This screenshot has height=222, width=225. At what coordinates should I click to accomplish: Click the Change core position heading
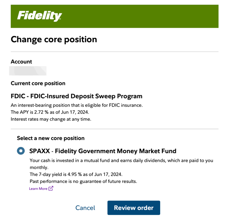click(x=54, y=39)
